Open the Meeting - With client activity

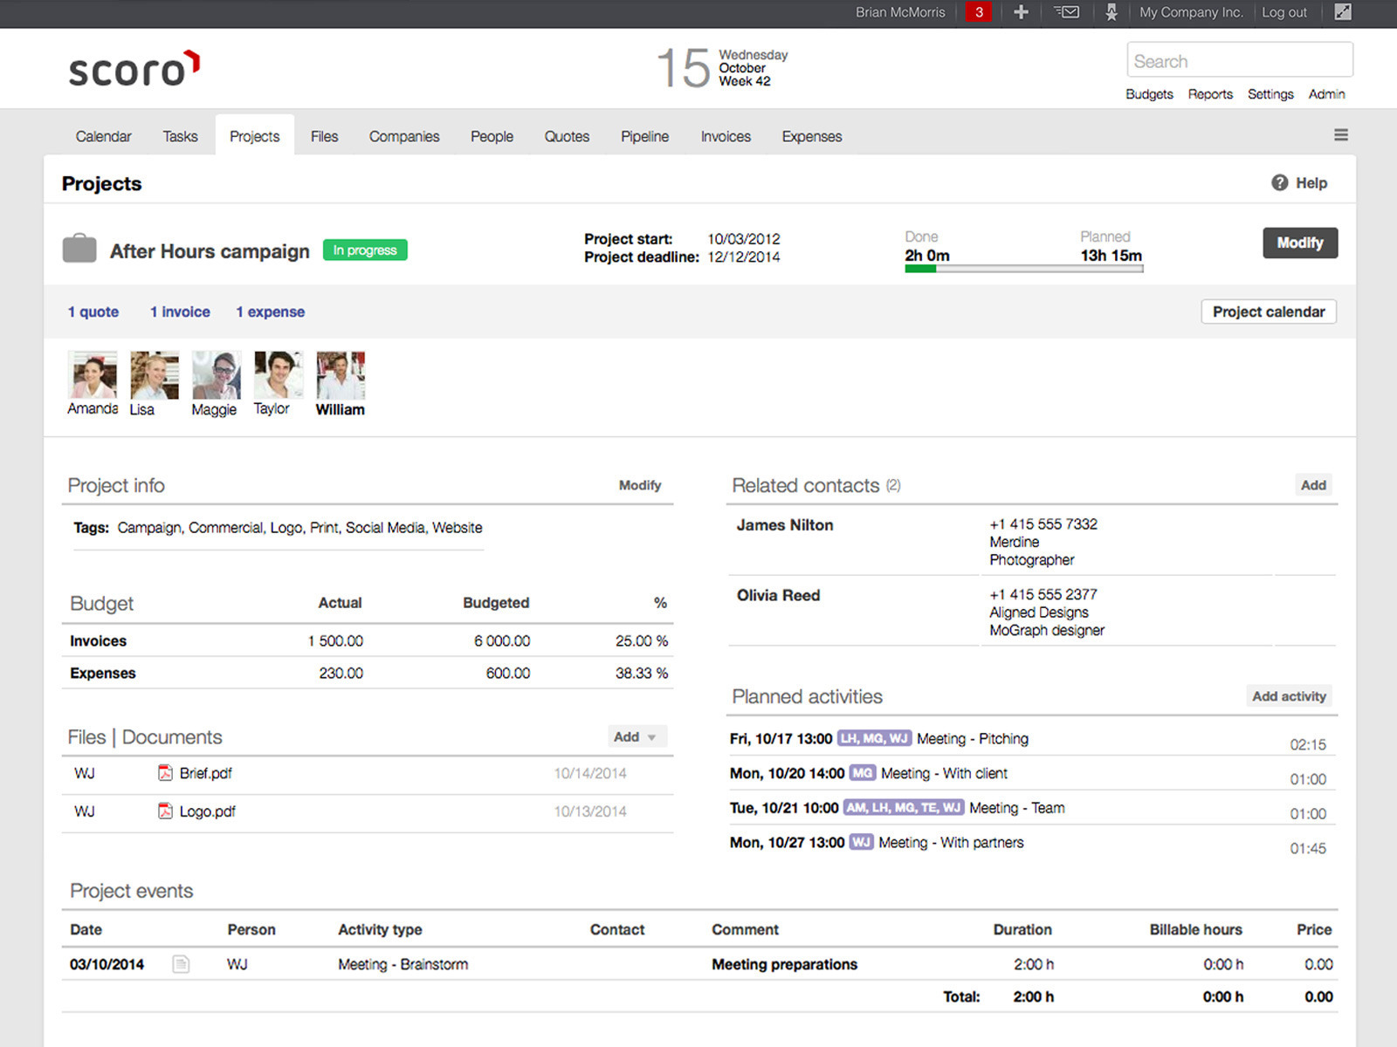click(944, 773)
